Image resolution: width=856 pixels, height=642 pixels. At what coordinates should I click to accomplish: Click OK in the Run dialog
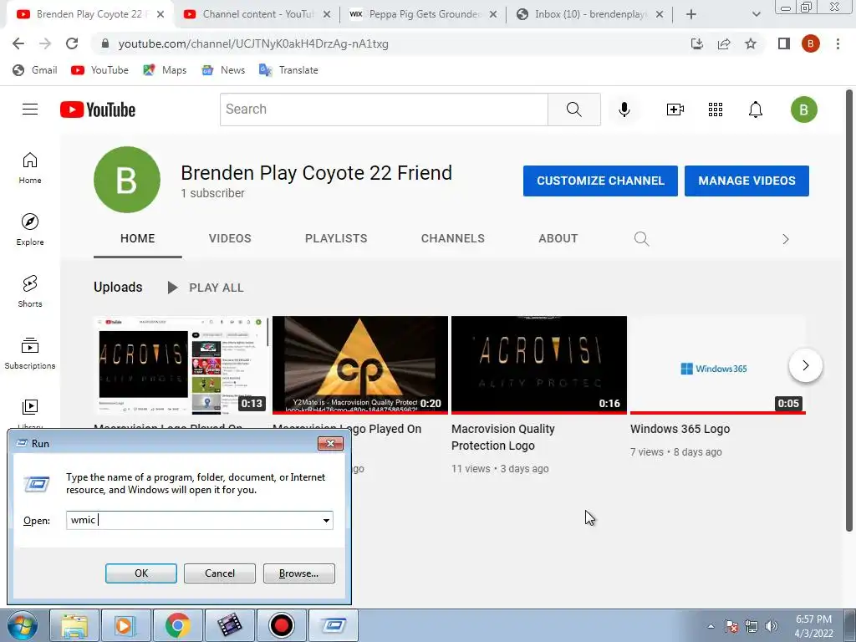pos(140,573)
